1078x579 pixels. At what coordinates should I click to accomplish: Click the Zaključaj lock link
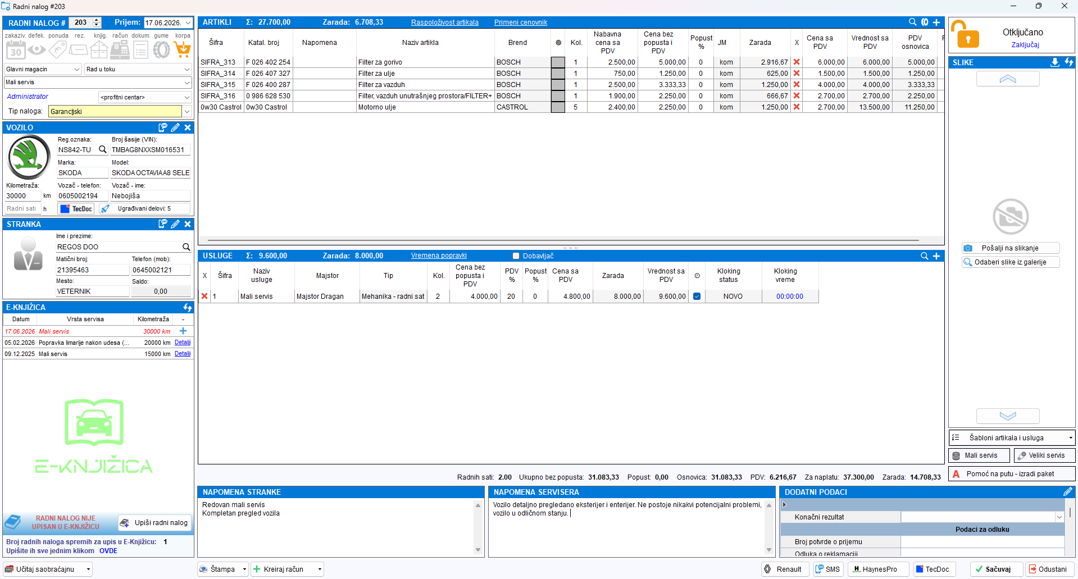pos(1025,45)
